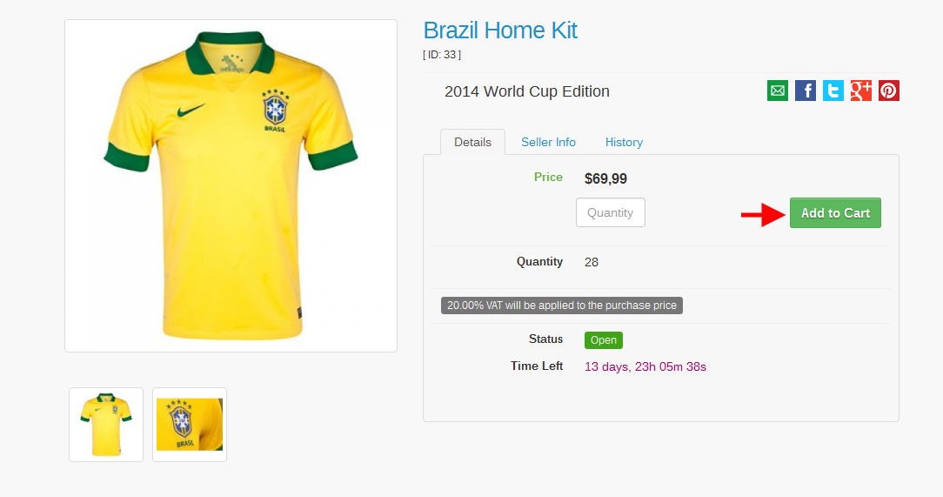Click the Time Left countdown text

coord(645,366)
